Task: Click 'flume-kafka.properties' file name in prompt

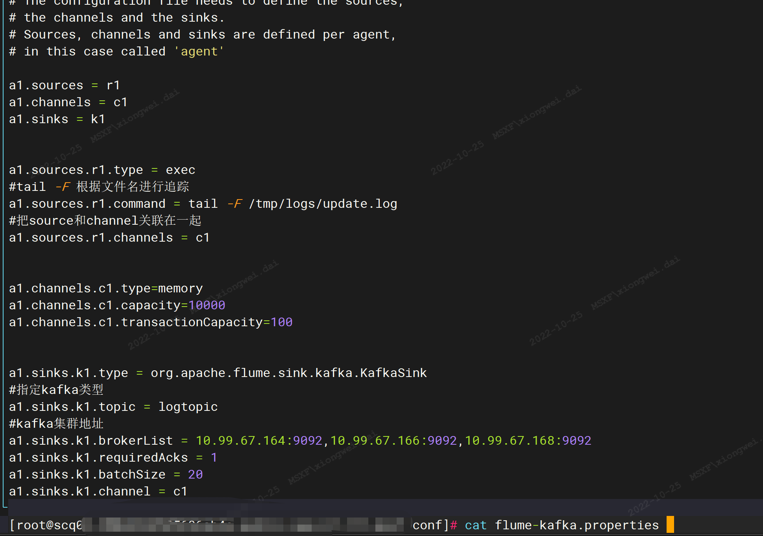Action: click(577, 525)
